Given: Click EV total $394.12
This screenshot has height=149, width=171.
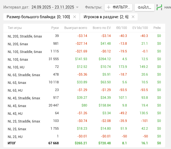Looking at the screenshot, I should coord(105,59).
